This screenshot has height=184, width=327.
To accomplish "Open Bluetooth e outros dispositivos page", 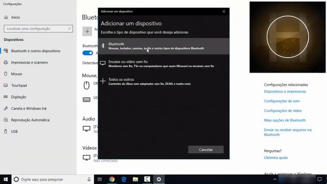I will [36, 51].
